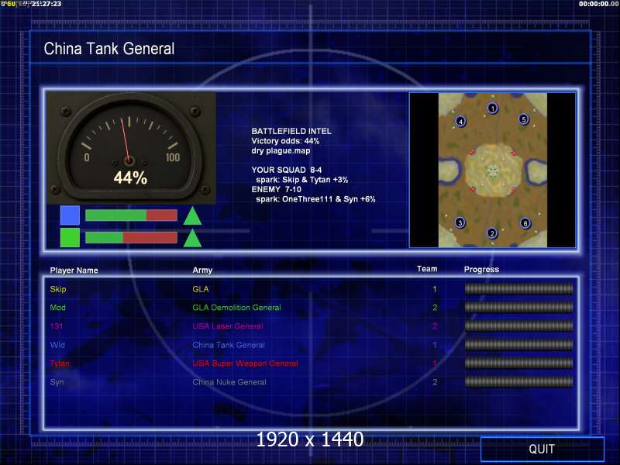620x465 pixels.
Task: Click the QUIT button
Action: (x=542, y=449)
